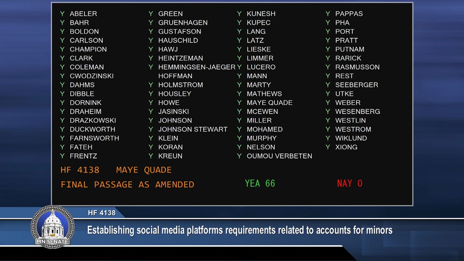464x261 pixels.
Task: Select the name HOFFMAN with no vote
Action: (175, 76)
